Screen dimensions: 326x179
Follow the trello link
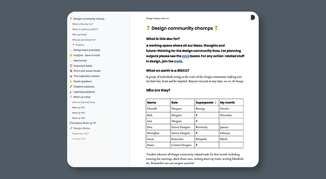click(x=178, y=61)
